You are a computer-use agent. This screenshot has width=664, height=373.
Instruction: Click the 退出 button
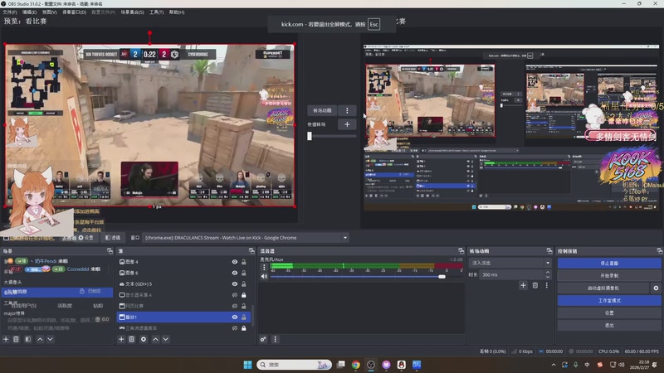coord(609,325)
